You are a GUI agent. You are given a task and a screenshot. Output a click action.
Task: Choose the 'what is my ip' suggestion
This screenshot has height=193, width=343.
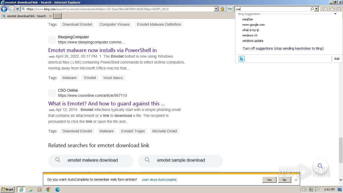251,30
